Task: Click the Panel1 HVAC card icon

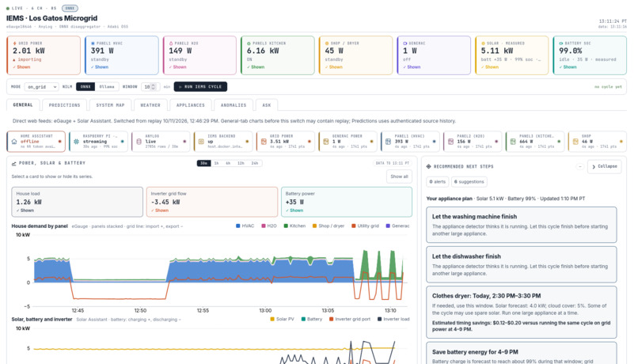Action: tap(93, 43)
